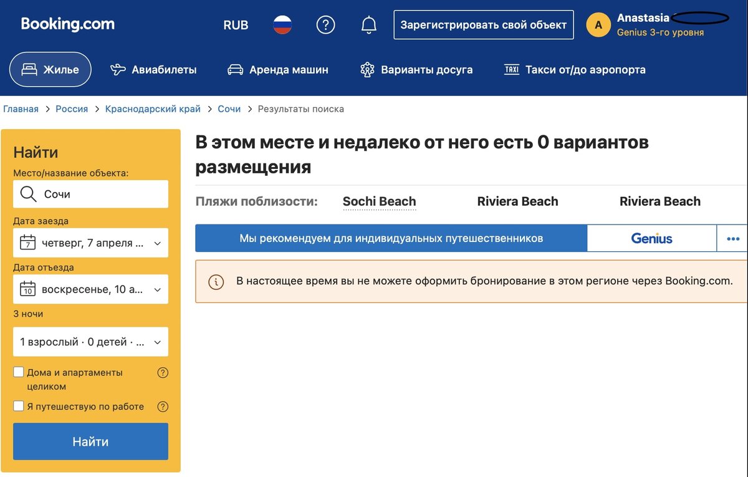Screen dimensions: 748x477
Task: Select language via Russian flag icon
Action: 282,25
